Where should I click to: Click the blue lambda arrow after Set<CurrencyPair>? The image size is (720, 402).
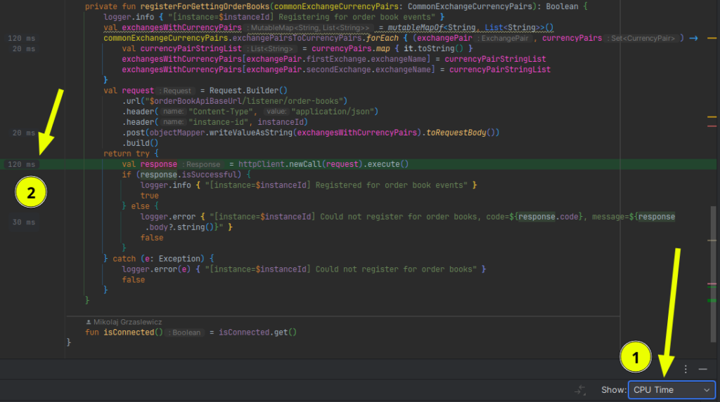click(693, 38)
